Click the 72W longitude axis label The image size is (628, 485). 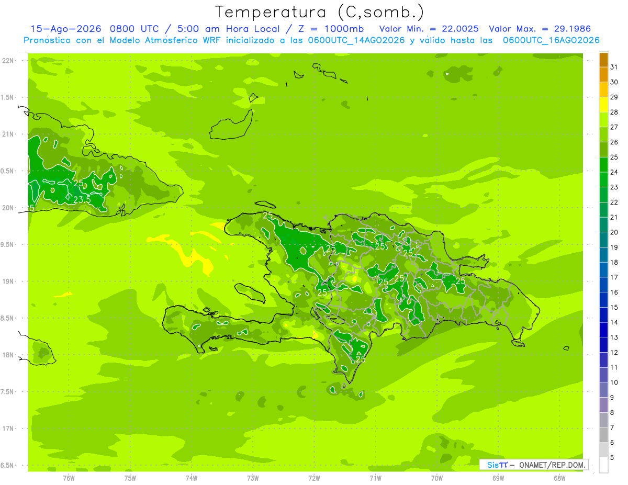tap(314, 478)
